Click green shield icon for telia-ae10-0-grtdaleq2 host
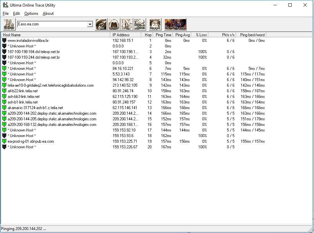 [x=4, y=85]
